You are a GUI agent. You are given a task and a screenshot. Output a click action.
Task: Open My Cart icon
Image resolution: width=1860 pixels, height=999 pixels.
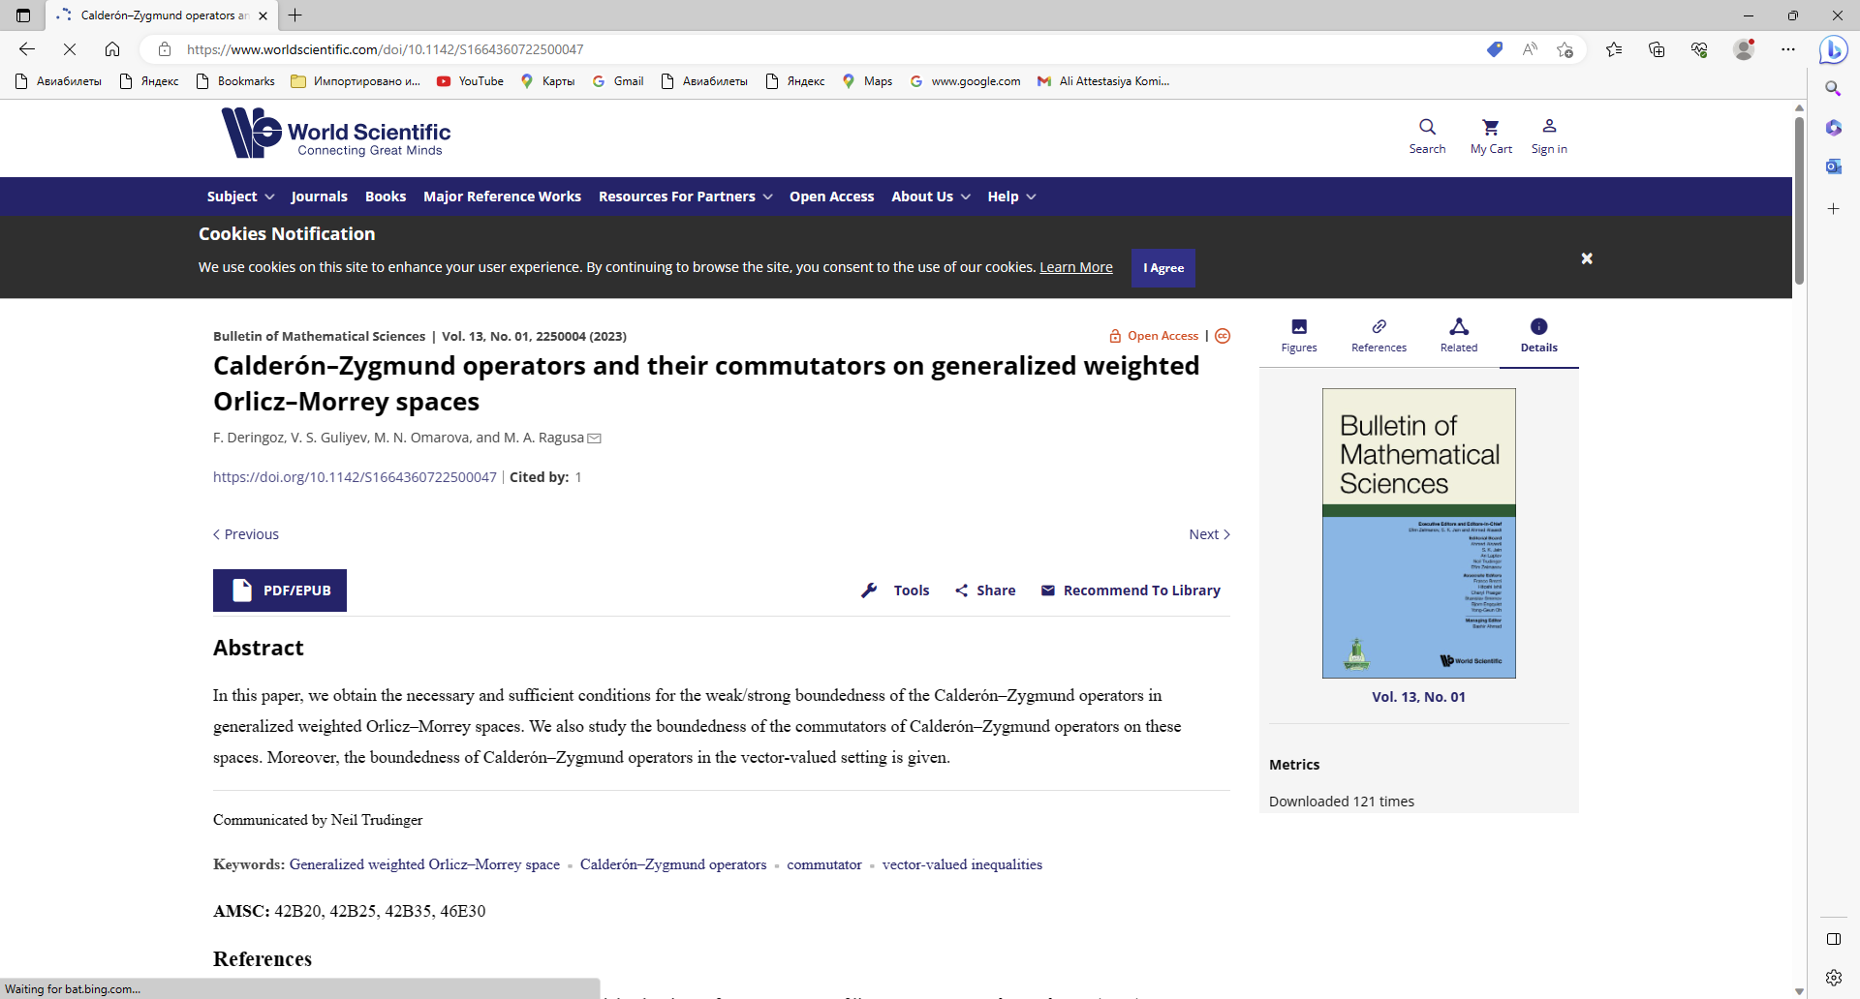[x=1490, y=127]
